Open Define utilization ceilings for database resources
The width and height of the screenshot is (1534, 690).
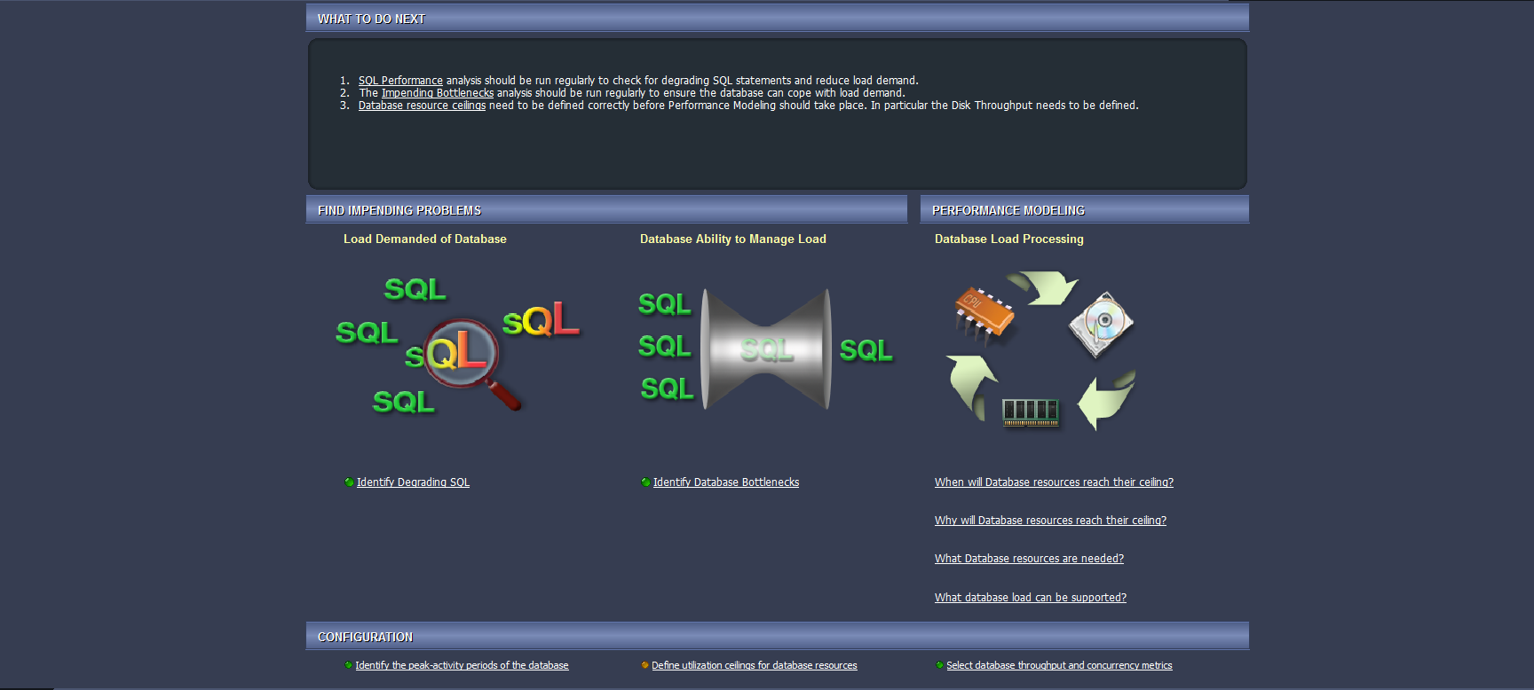click(755, 665)
